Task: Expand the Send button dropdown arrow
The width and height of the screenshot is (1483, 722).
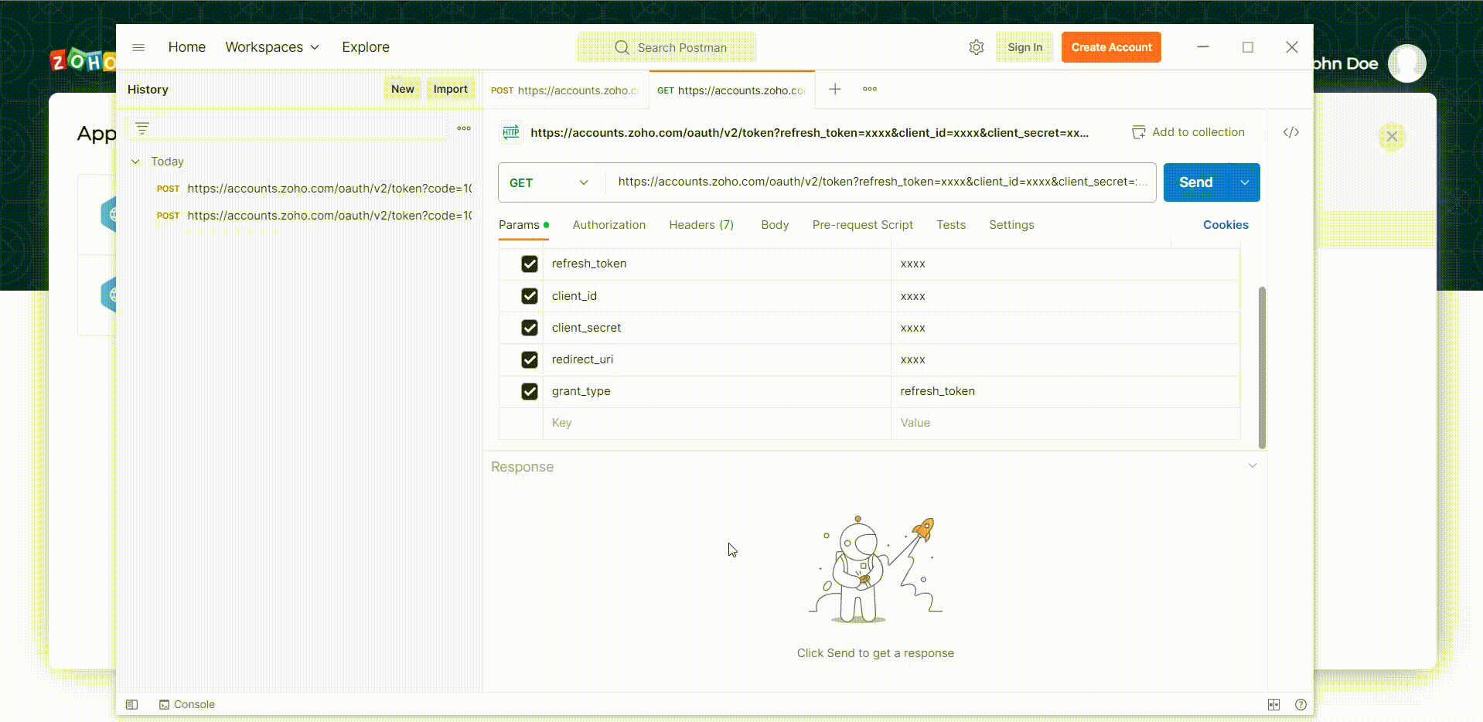Action: (1245, 182)
